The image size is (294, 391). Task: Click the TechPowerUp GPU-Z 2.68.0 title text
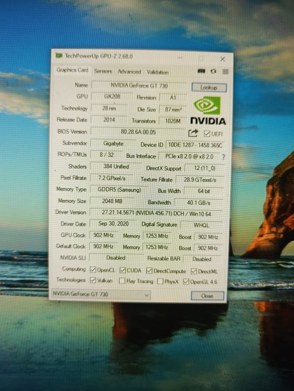(x=99, y=56)
